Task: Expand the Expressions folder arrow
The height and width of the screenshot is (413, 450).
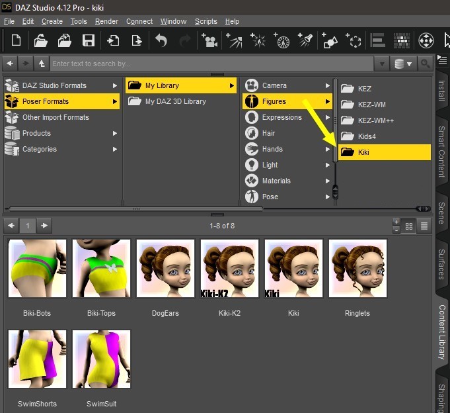Action: pyautogui.click(x=328, y=117)
